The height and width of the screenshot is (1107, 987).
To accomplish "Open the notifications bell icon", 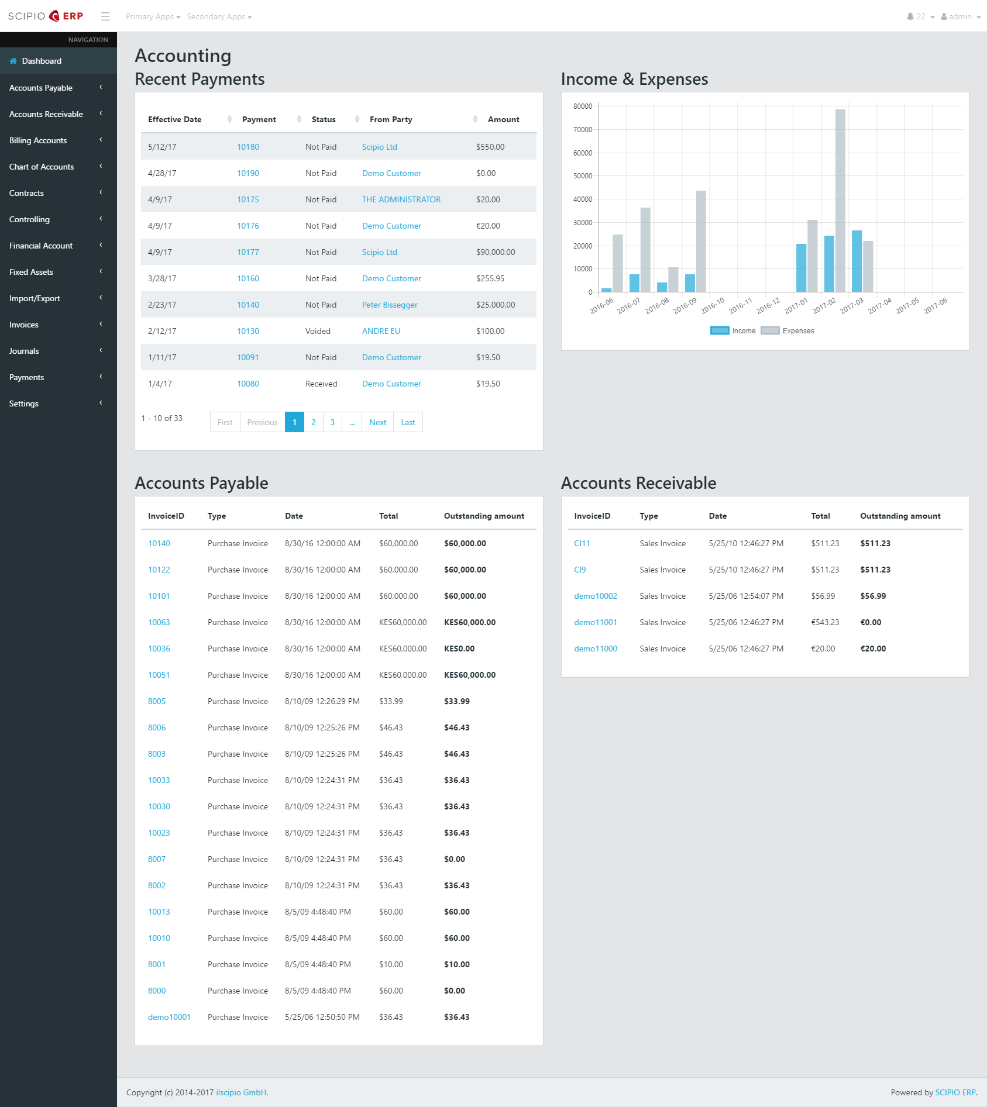I will click(x=910, y=16).
